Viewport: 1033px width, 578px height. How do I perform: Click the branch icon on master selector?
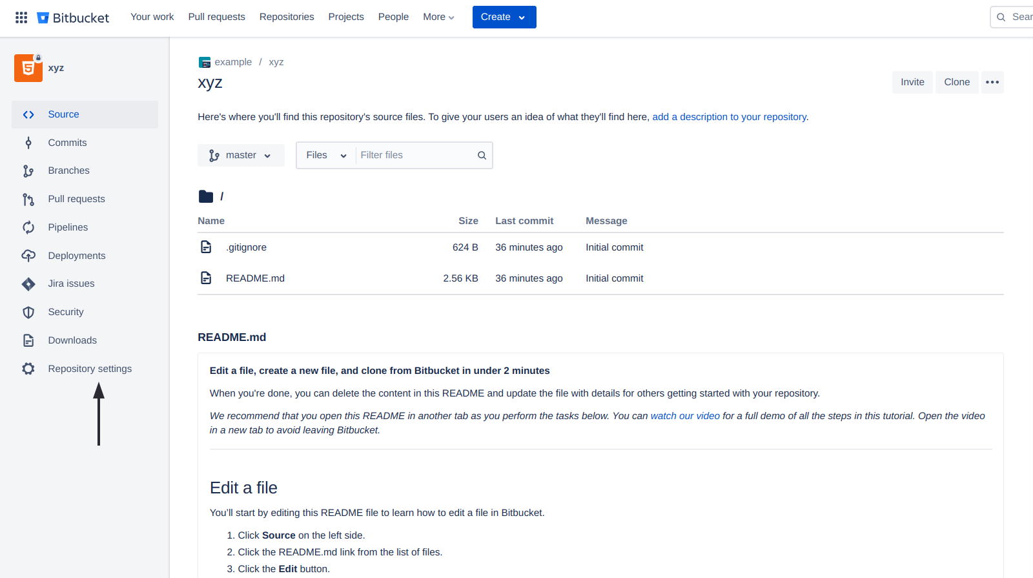pos(214,156)
